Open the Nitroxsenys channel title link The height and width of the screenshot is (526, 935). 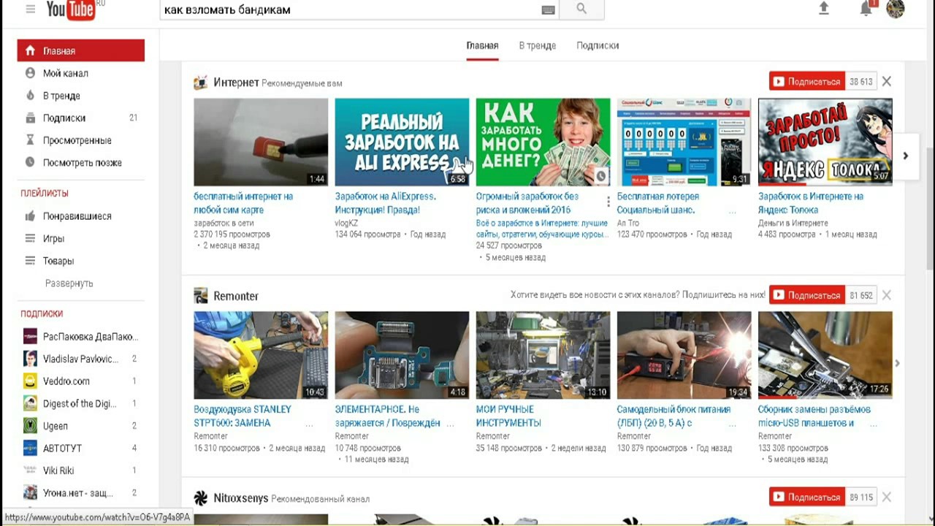point(240,498)
